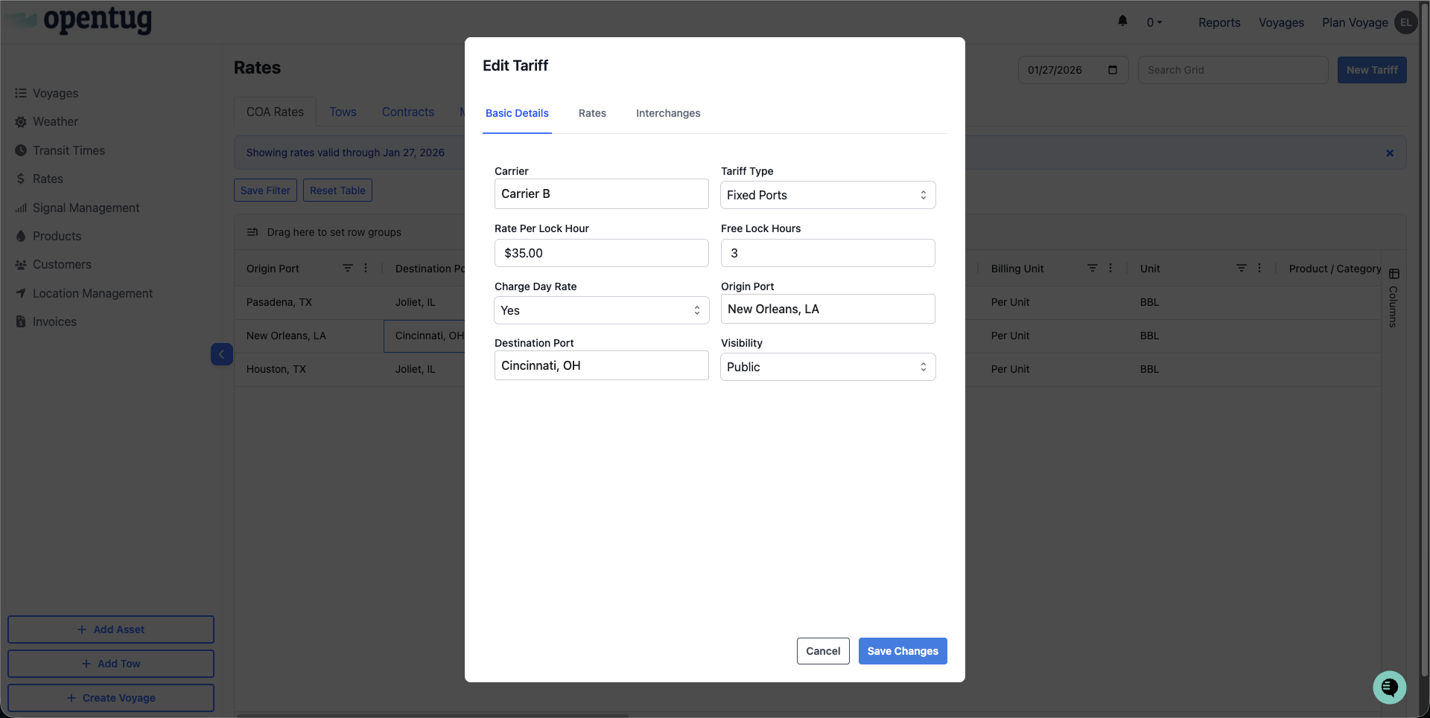Click the calendar icon in date field
This screenshot has width=1430, height=718.
pyautogui.click(x=1113, y=70)
